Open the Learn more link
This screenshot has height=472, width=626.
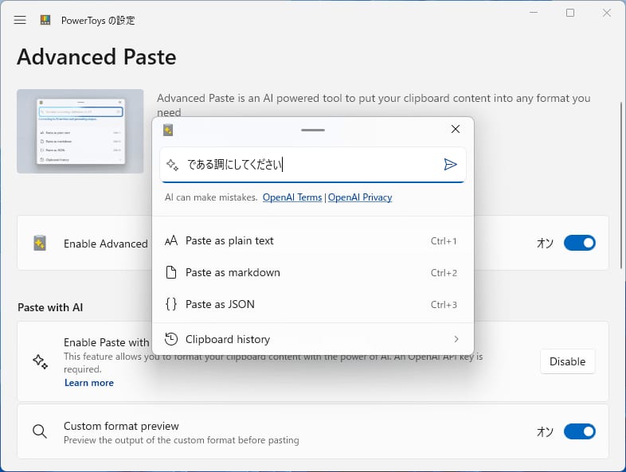[x=89, y=383]
